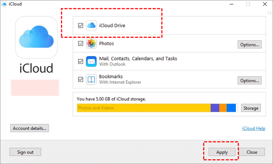This screenshot has width=273, height=164.
Task: Click the Mail envelope icon
Action: pyautogui.click(x=91, y=62)
